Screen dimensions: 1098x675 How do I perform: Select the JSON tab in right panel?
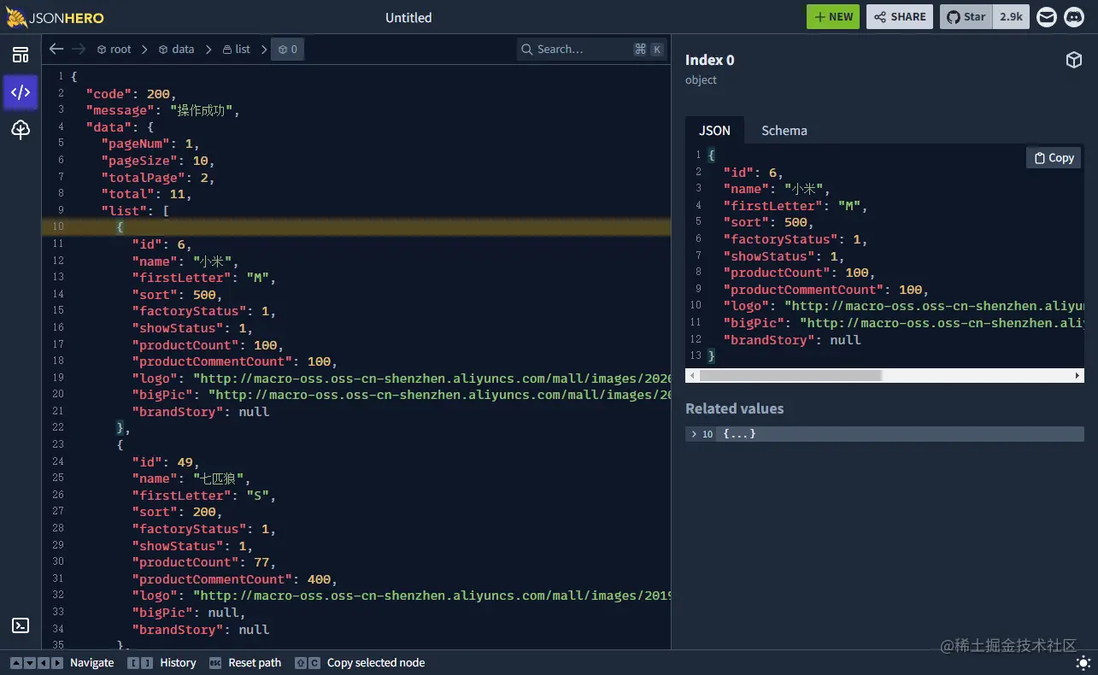pyautogui.click(x=714, y=130)
